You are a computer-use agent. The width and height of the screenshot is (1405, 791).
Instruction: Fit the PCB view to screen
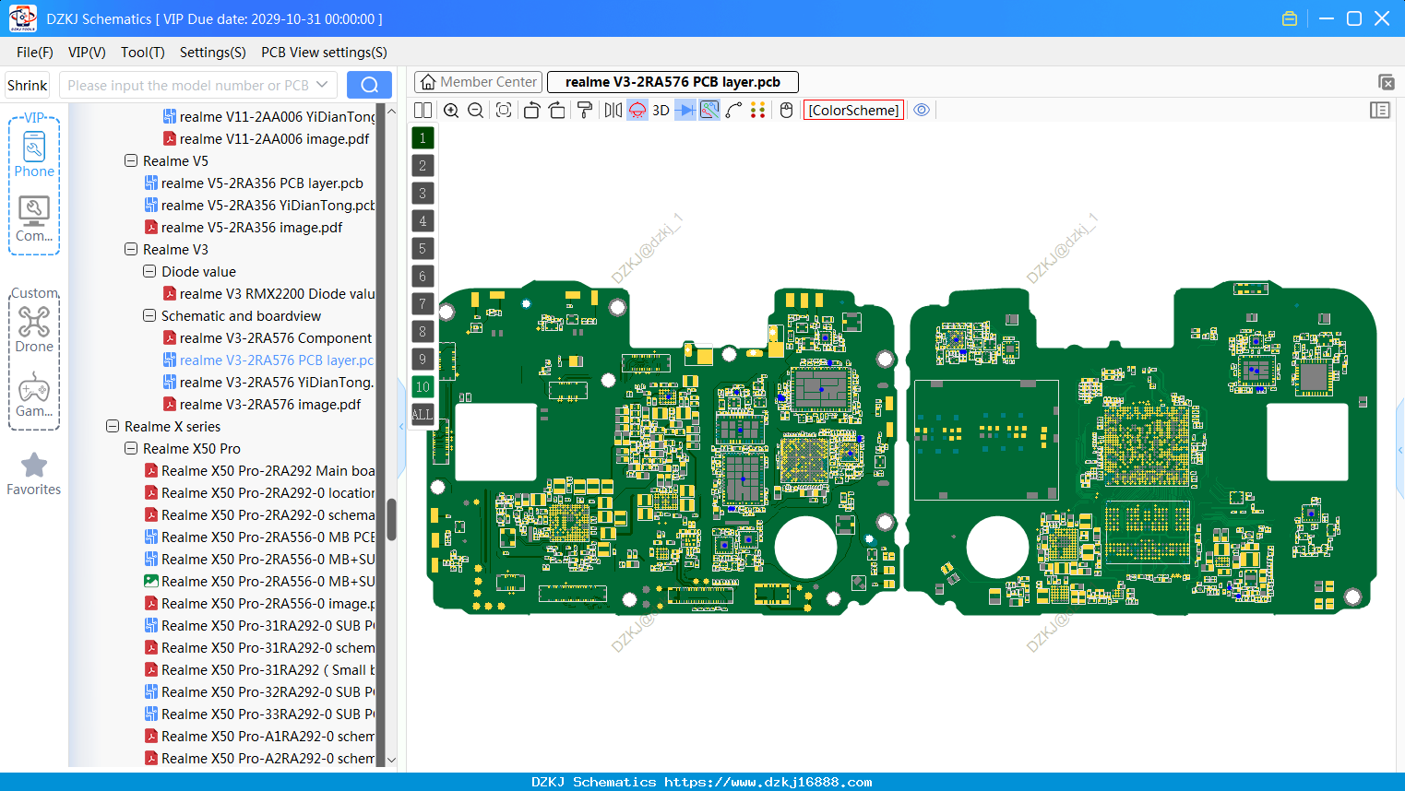[504, 110]
